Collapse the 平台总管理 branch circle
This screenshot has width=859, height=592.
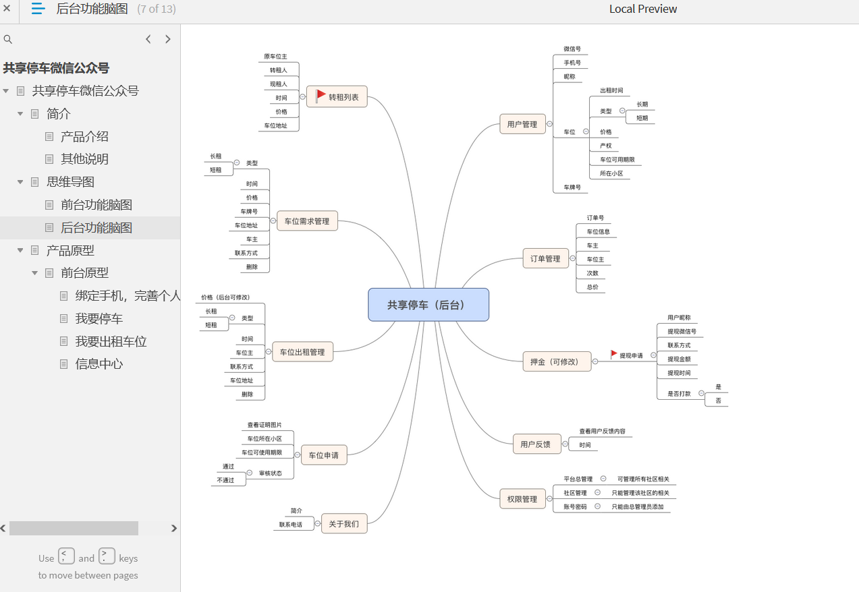[603, 479]
